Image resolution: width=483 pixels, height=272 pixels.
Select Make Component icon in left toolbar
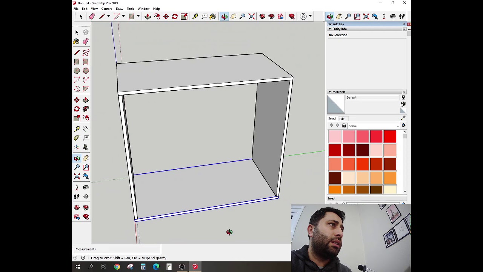(x=86, y=32)
